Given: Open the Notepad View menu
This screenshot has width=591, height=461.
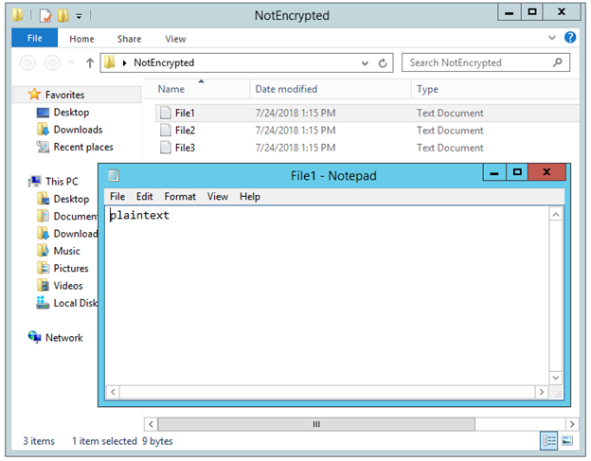Looking at the screenshot, I should (x=218, y=197).
